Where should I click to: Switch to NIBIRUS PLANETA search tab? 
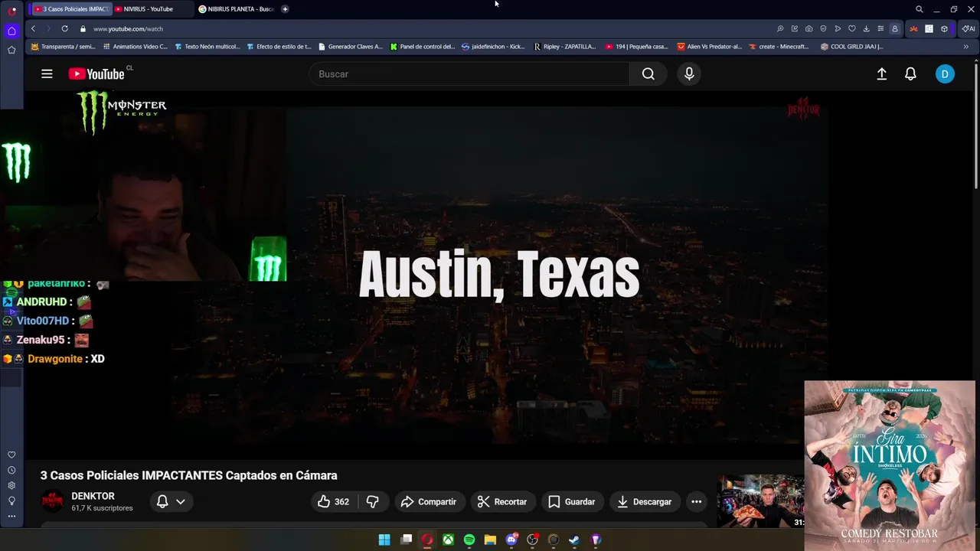pyautogui.click(x=236, y=9)
